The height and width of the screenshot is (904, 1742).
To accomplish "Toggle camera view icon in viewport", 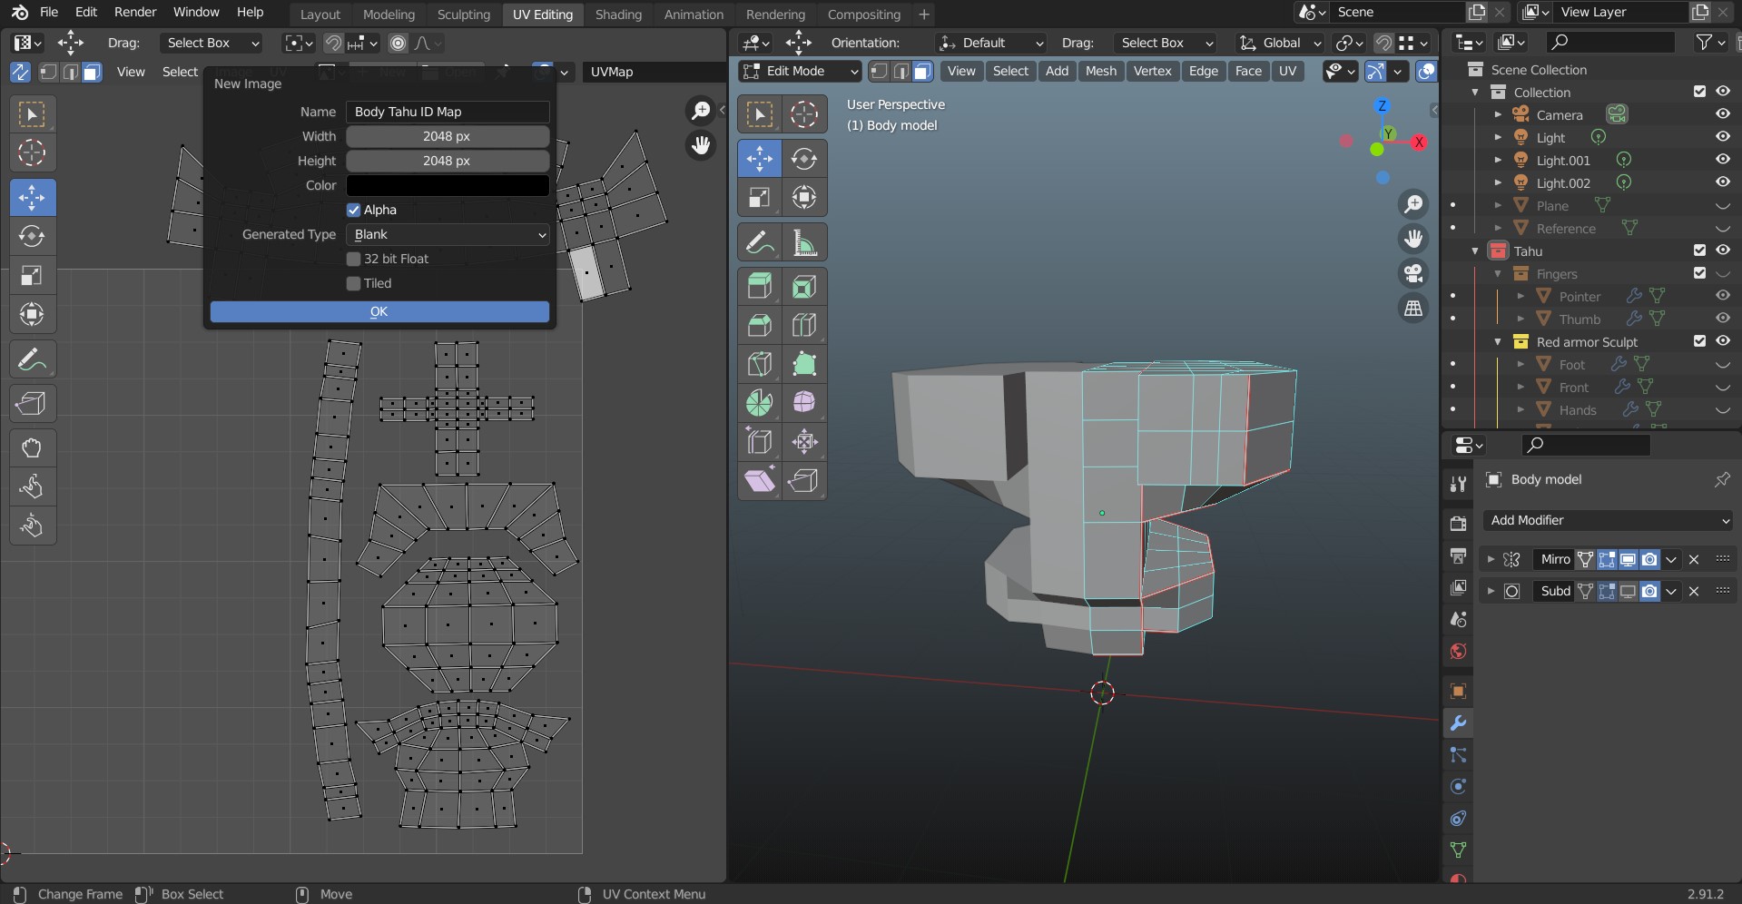I will [x=1413, y=273].
